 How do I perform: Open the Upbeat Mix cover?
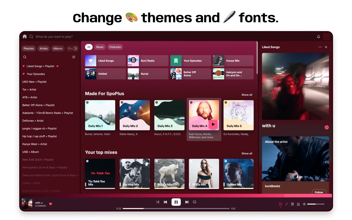tap(238, 174)
